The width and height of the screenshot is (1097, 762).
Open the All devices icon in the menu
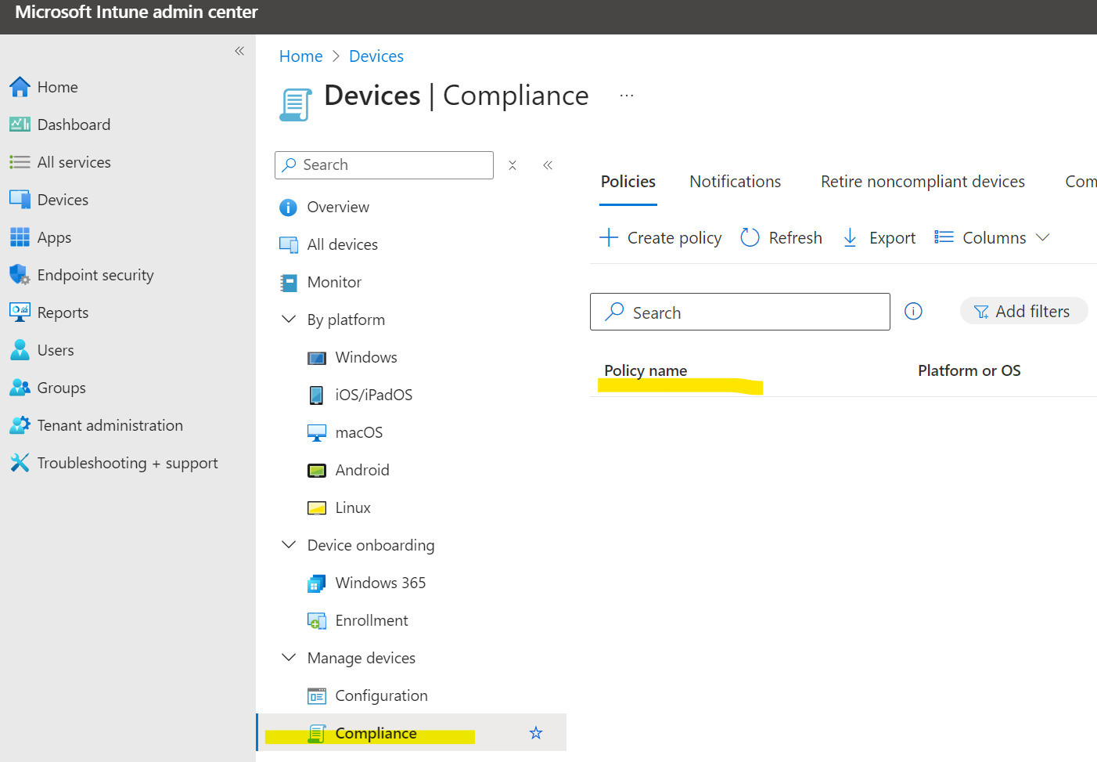click(x=289, y=244)
